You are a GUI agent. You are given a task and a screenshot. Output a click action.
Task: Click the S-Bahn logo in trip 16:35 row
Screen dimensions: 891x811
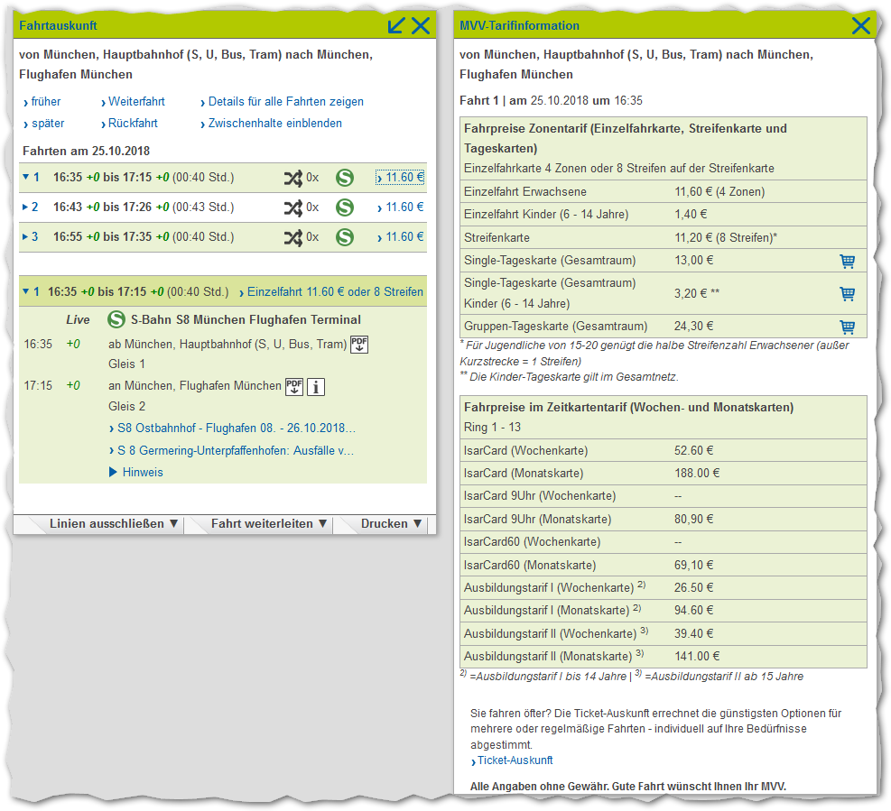tap(344, 178)
